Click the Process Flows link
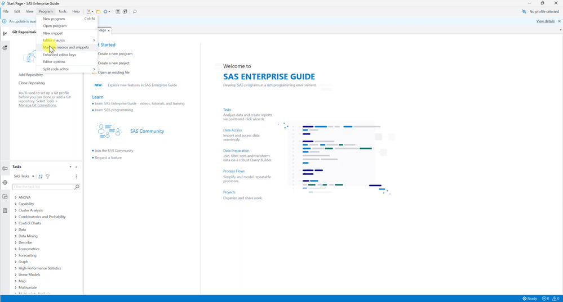The image size is (563, 302). [234, 171]
